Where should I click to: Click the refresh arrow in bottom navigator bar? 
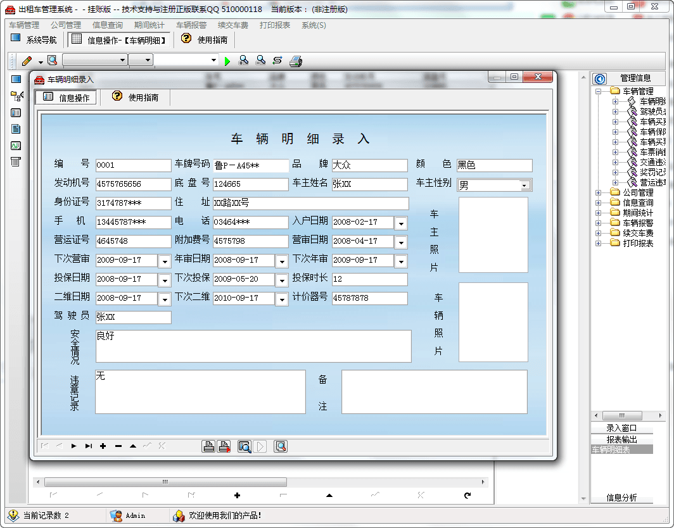467,495
